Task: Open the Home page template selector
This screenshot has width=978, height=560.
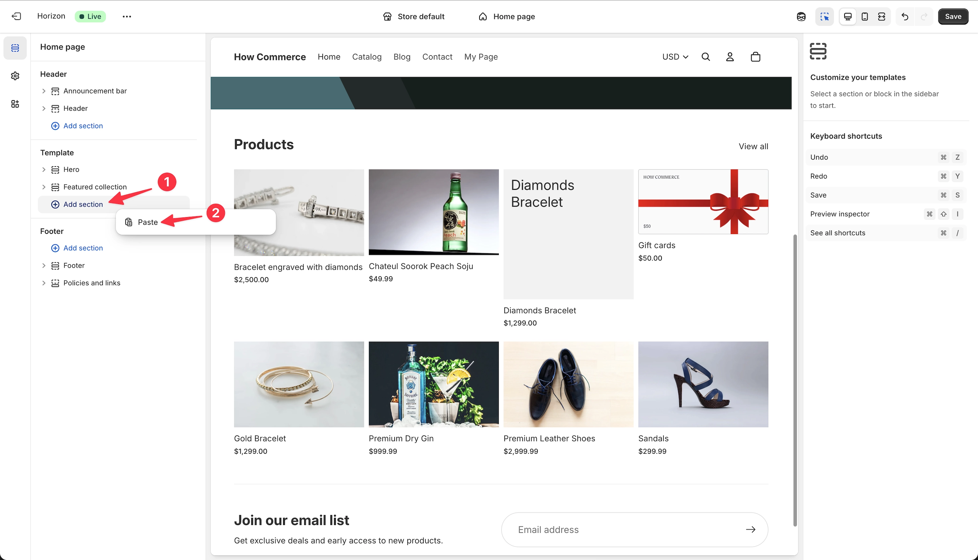Action: [507, 17]
